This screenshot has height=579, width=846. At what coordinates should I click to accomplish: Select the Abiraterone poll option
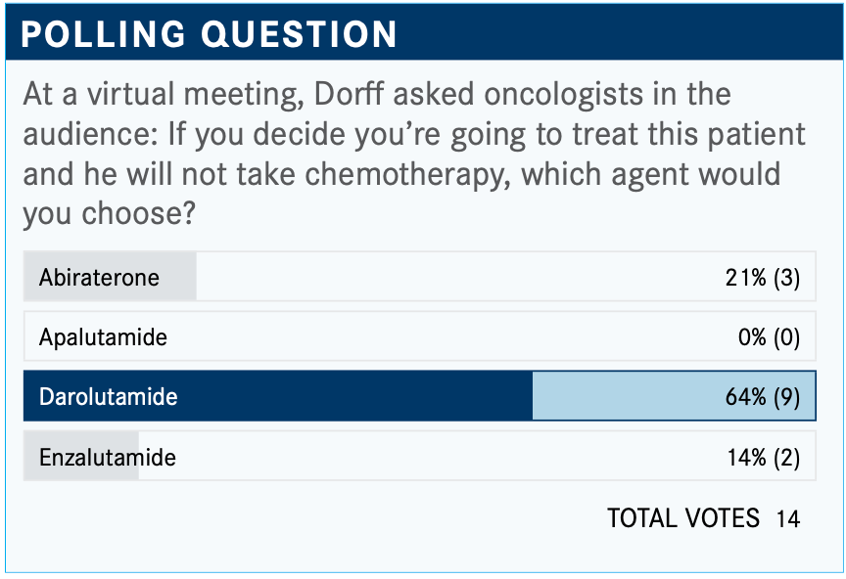point(420,277)
